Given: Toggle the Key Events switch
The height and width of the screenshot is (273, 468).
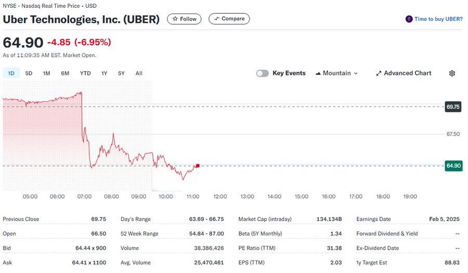Looking at the screenshot, I should (x=263, y=73).
